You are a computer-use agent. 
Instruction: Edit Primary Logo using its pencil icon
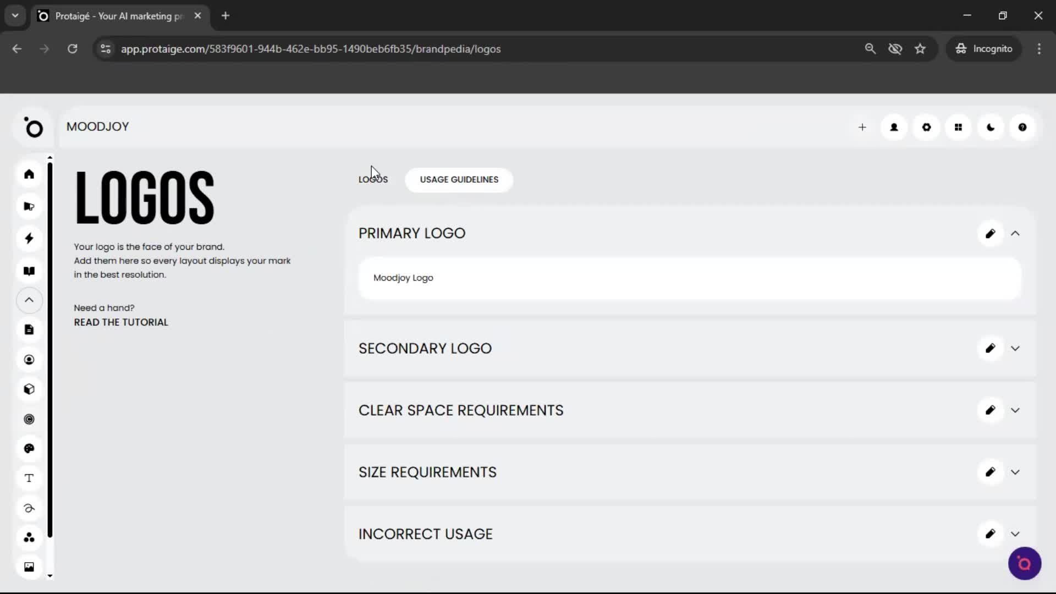click(990, 233)
